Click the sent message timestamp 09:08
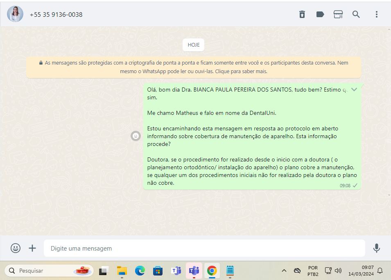Viewport: 391px width, 280px height. (345, 186)
